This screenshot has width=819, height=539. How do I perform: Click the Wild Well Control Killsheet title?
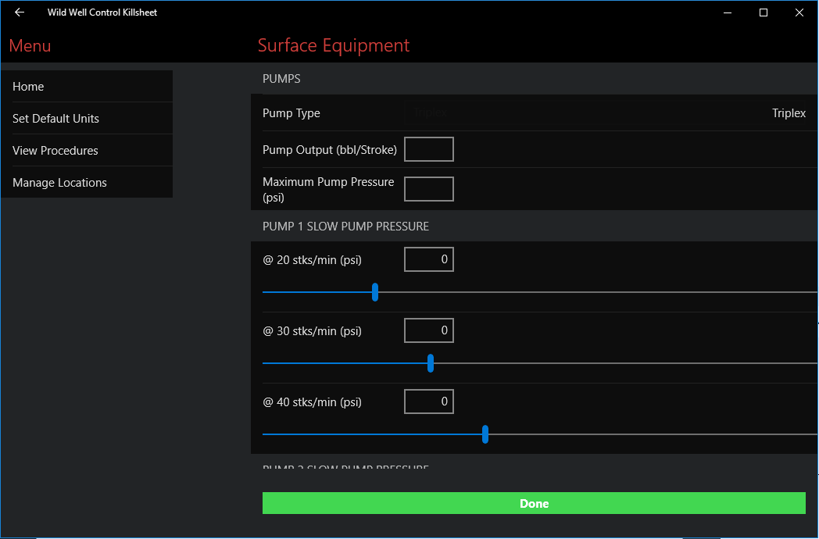pos(102,12)
